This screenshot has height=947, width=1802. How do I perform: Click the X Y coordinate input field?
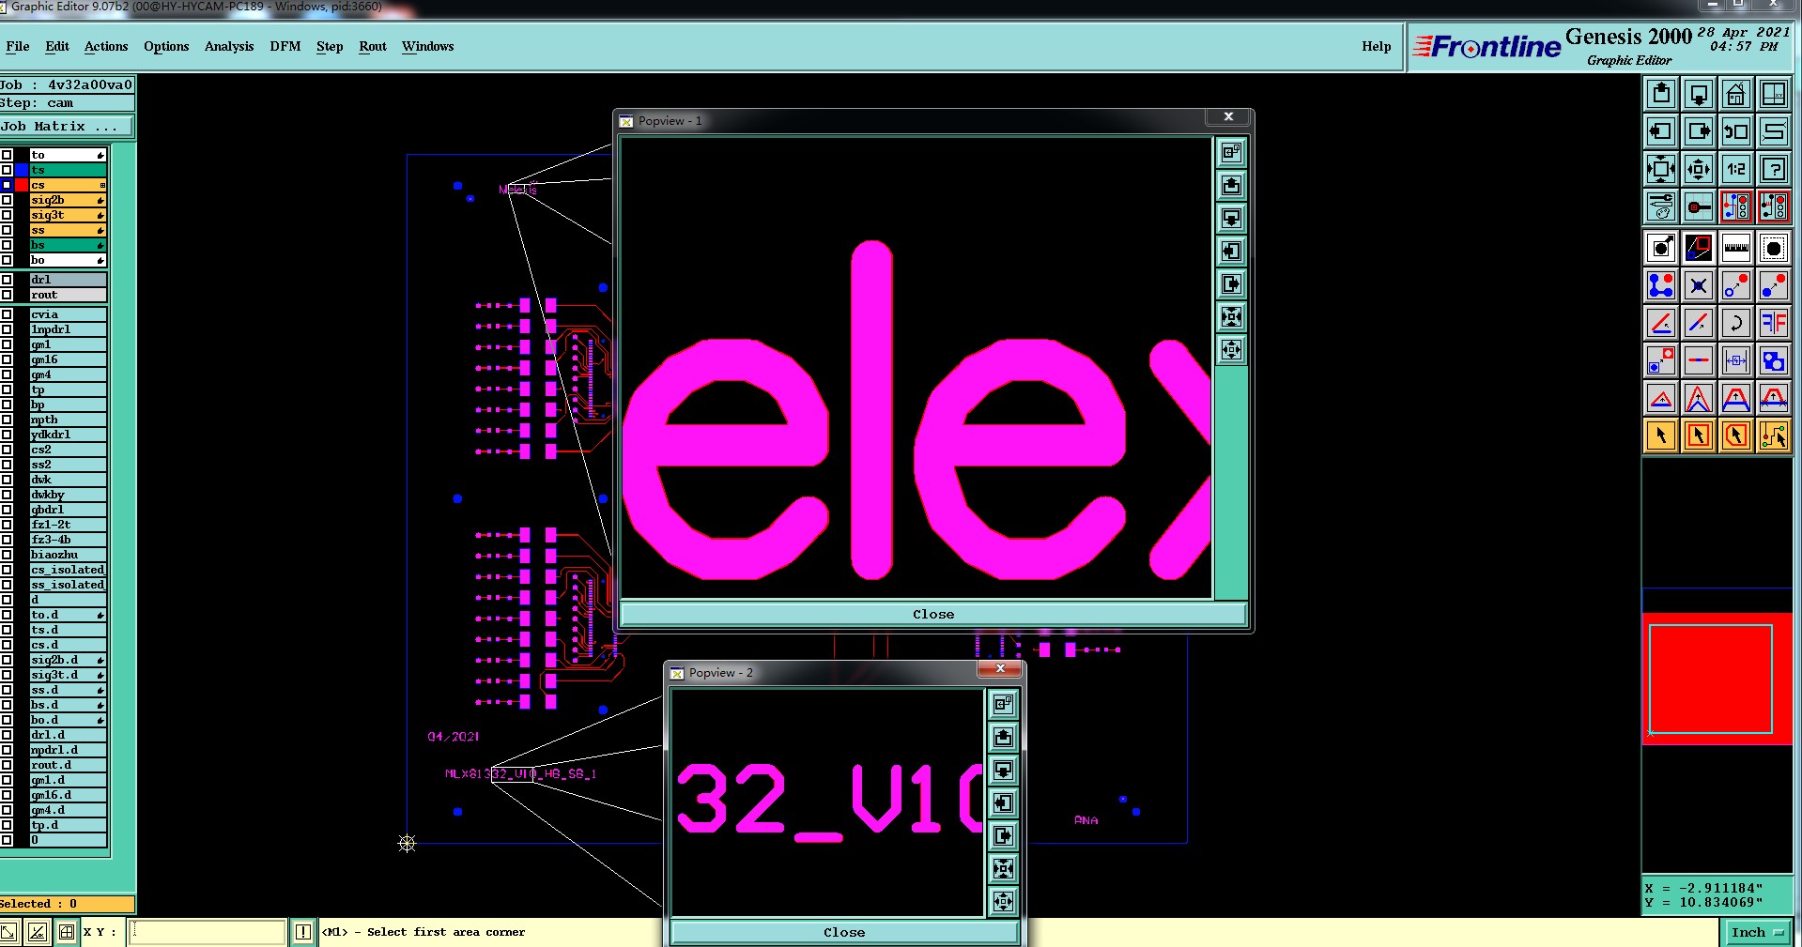click(207, 932)
